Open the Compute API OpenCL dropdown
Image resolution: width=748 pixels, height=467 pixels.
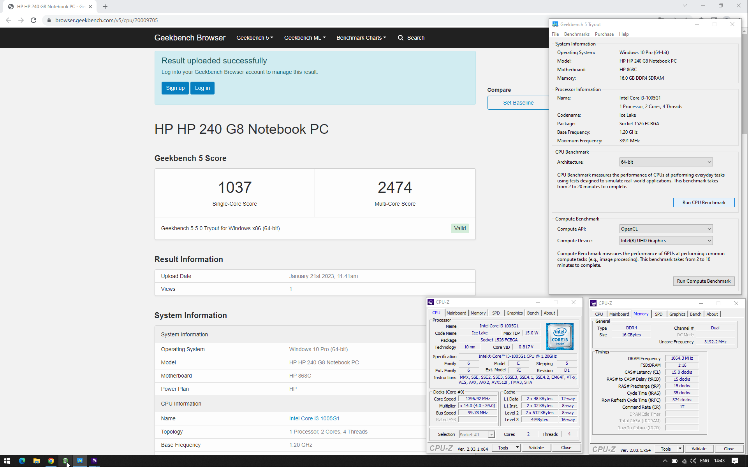pyautogui.click(x=666, y=229)
